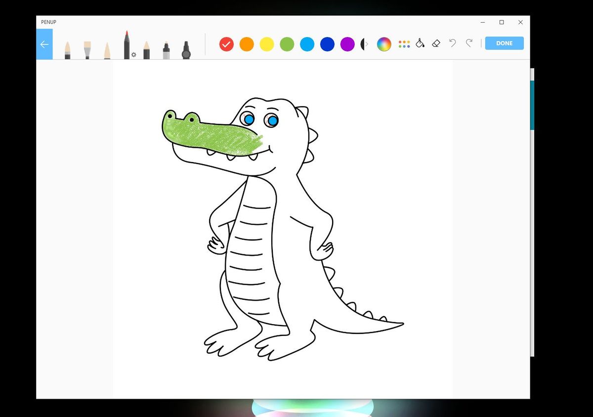Pick the selected red color swatch
593x417 pixels.
tap(226, 44)
